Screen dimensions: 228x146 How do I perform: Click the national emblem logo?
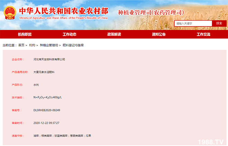coord(10,13)
